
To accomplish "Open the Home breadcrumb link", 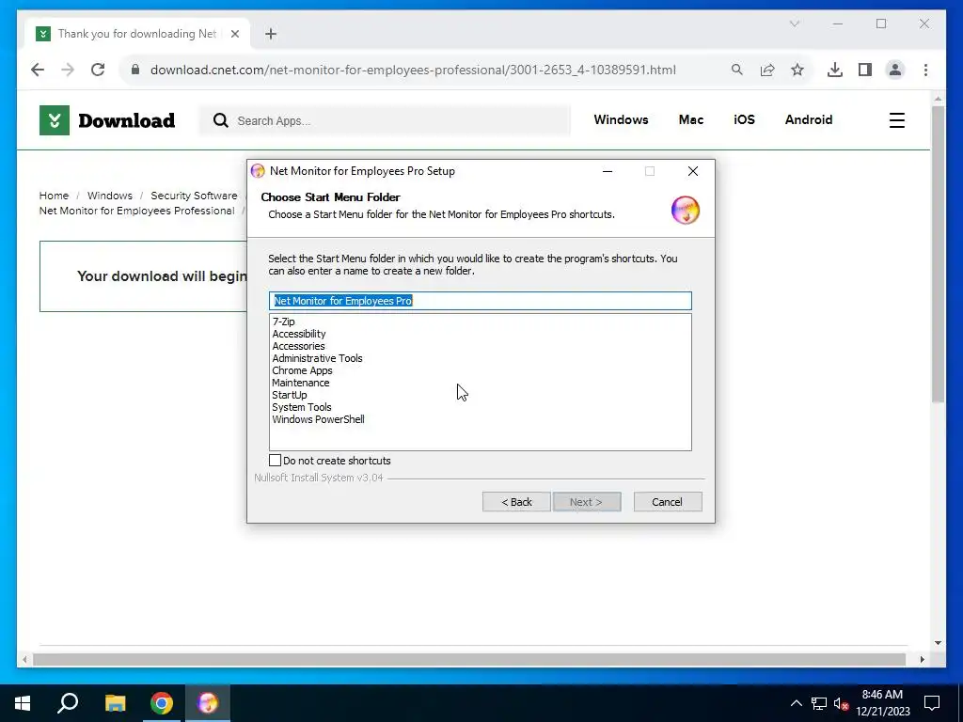I will click(x=54, y=196).
